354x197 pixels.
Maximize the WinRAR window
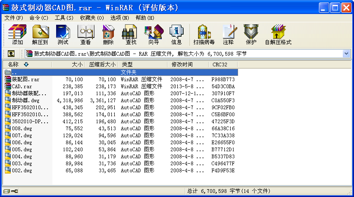point(335,8)
